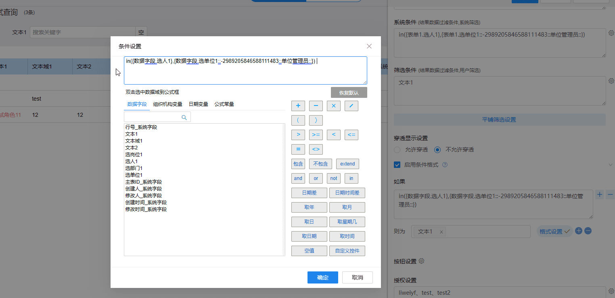Click 取年 function button
The height and width of the screenshot is (298, 615).
309,207
